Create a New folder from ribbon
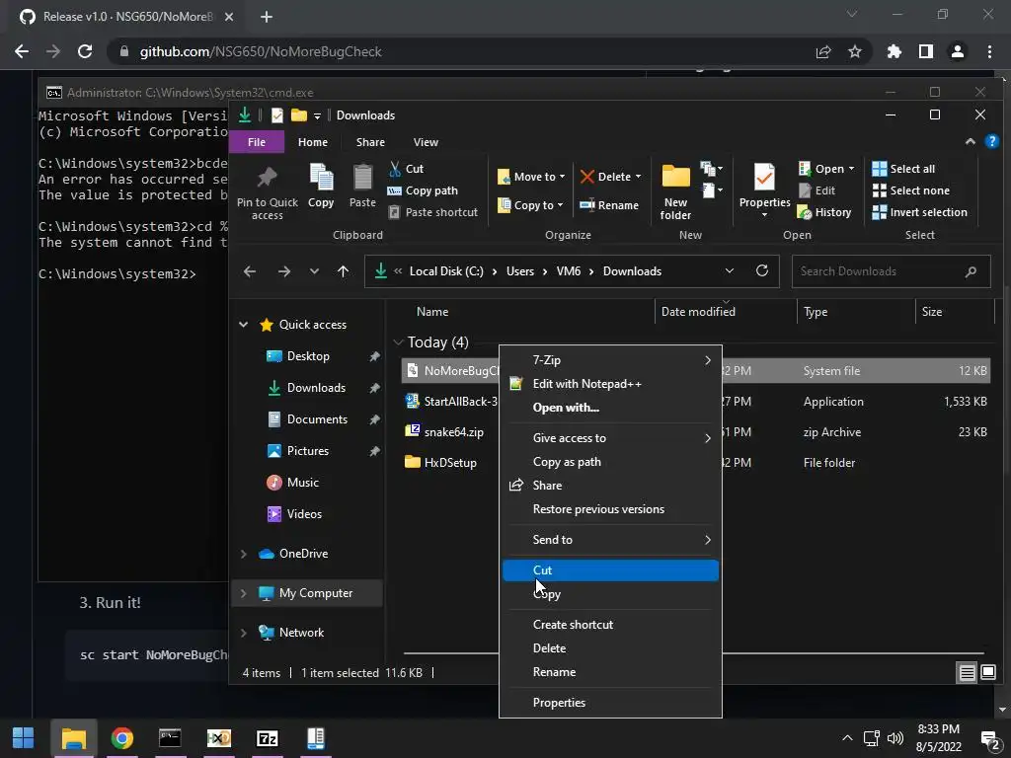The width and height of the screenshot is (1011, 758). 675,192
